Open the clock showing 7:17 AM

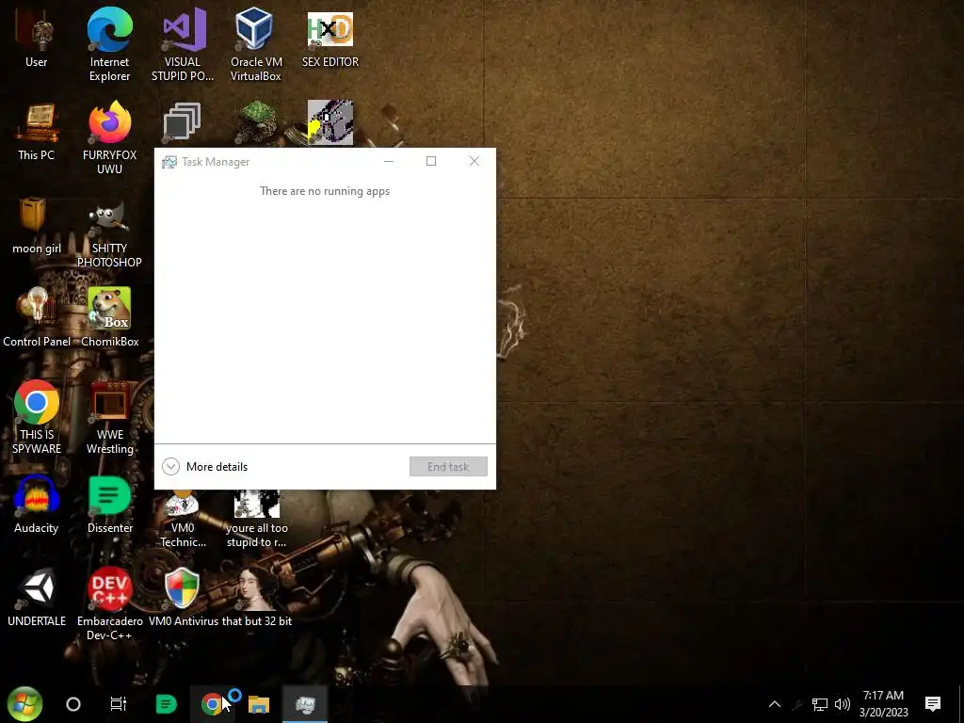pos(883,704)
